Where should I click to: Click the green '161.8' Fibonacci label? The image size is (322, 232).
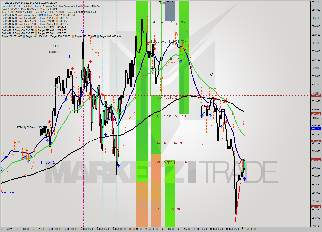point(55,46)
